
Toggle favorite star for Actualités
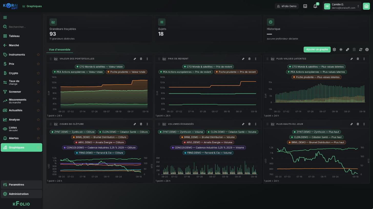click(38, 110)
